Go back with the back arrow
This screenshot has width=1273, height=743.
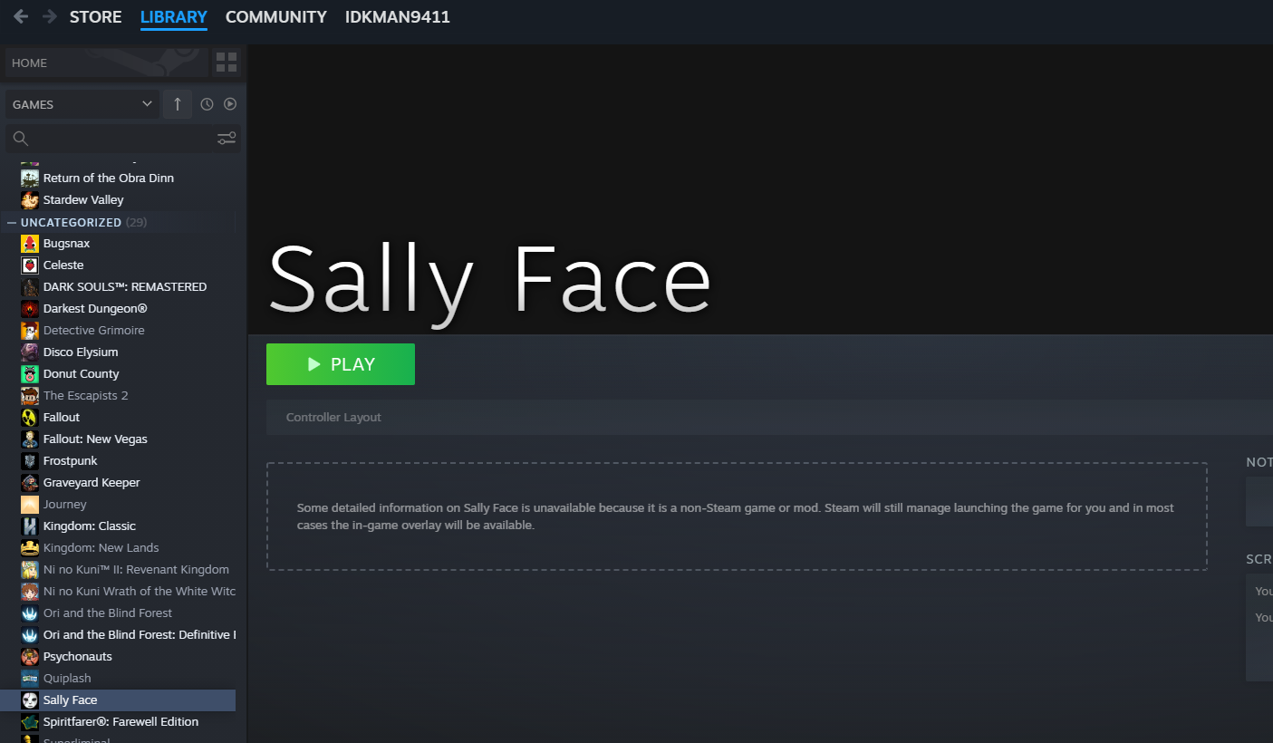point(20,17)
